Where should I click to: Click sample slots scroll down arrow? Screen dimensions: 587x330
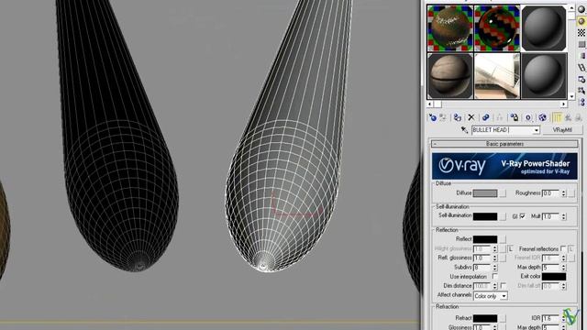click(571, 96)
